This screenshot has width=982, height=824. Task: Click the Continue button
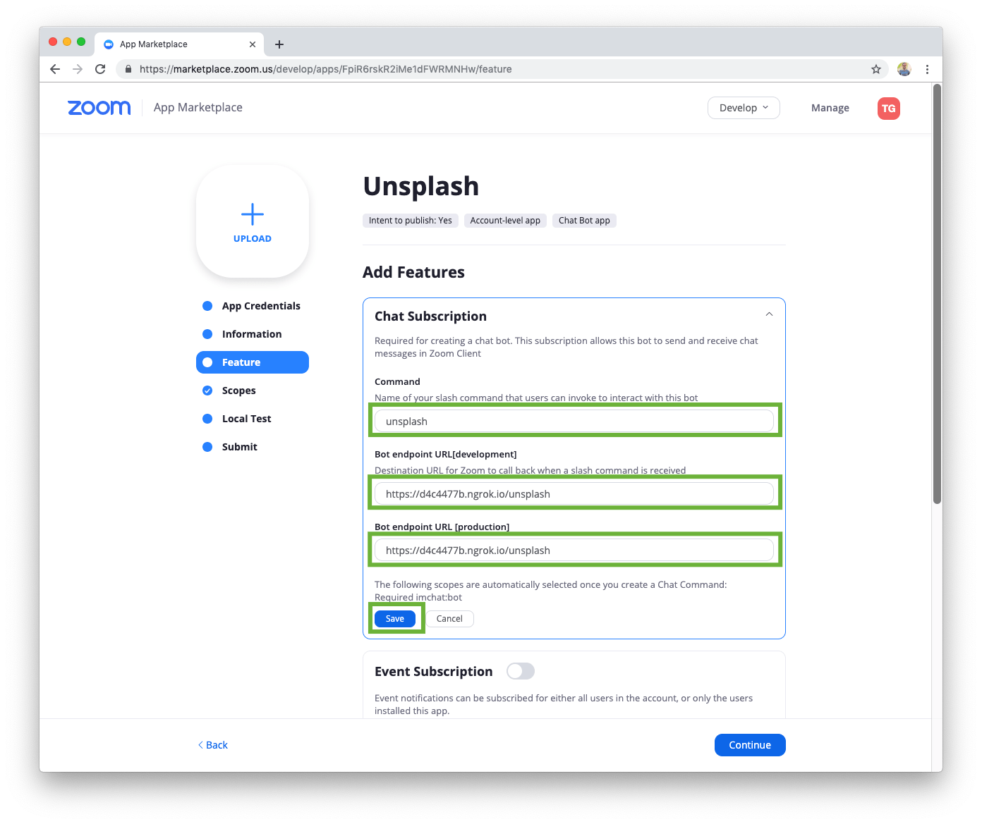(x=750, y=745)
